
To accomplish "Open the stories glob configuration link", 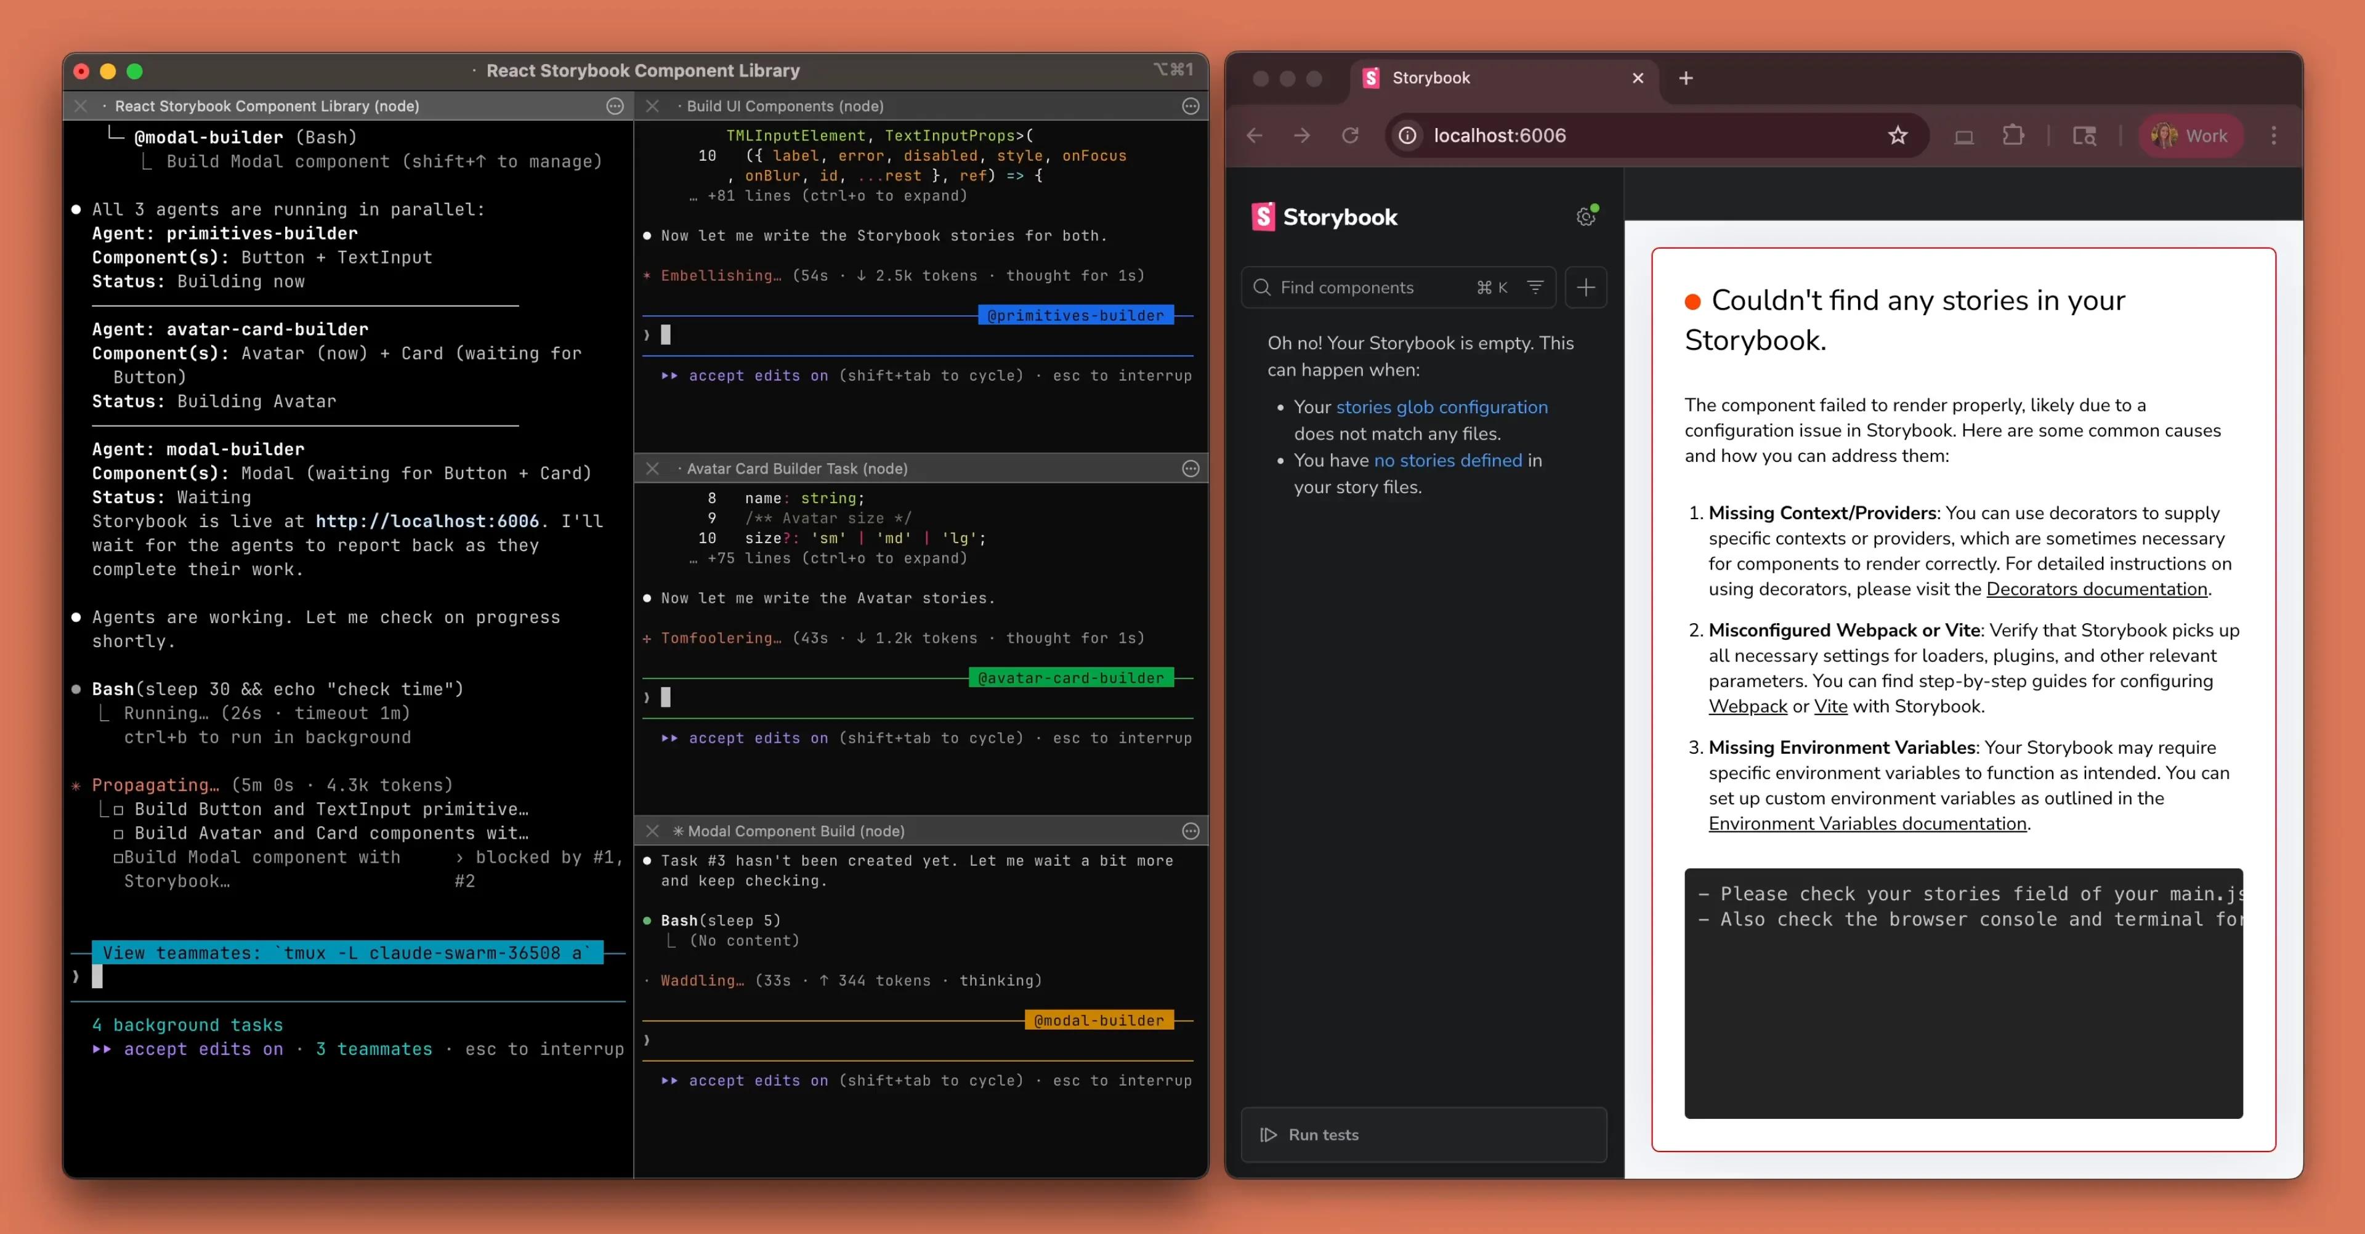I will (1441, 407).
